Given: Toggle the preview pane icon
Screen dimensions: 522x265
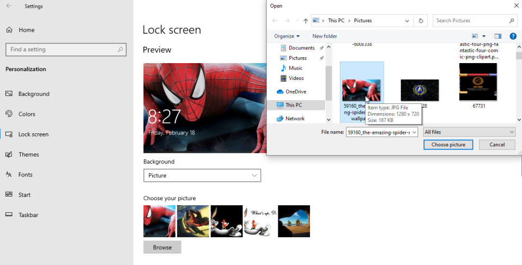Looking at the screenshot, I should (498, 36).
